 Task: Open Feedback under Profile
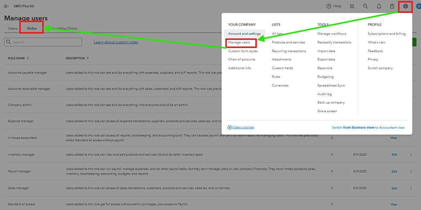375,51
